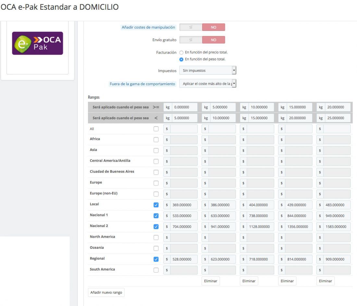Enable Ciudad de Buenos Aires checkbox
Screen dimensions: 357x306
click(x=156, y=172)
